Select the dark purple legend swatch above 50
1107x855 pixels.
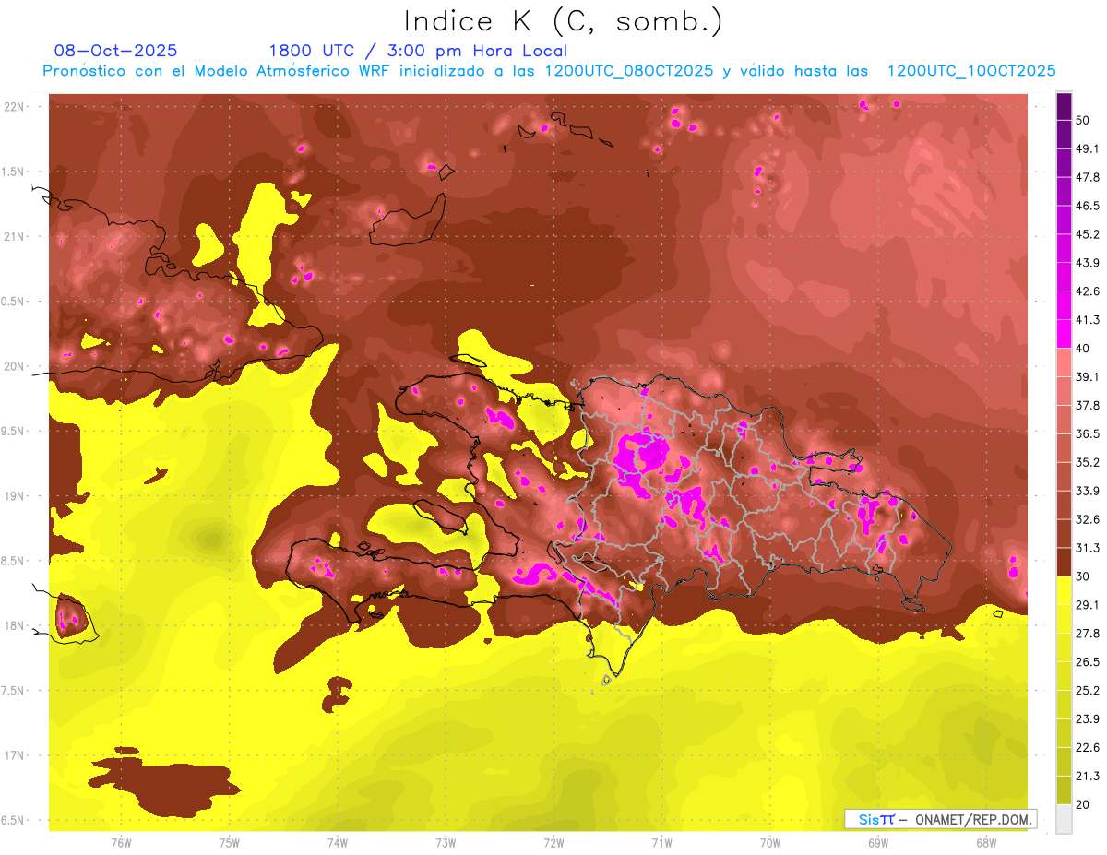[x=1064, y=106]
